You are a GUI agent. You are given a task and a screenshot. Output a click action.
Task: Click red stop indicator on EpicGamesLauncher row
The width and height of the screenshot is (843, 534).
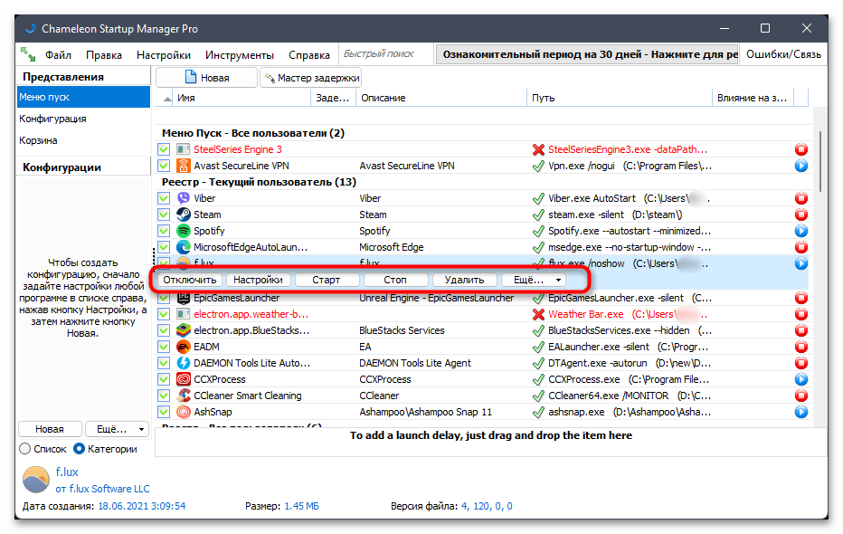pyautogui.click(x=801, y=298)
